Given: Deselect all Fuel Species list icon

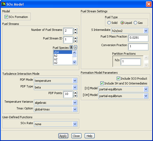Looking at the screenshot, I should click(x=76, y=47).
